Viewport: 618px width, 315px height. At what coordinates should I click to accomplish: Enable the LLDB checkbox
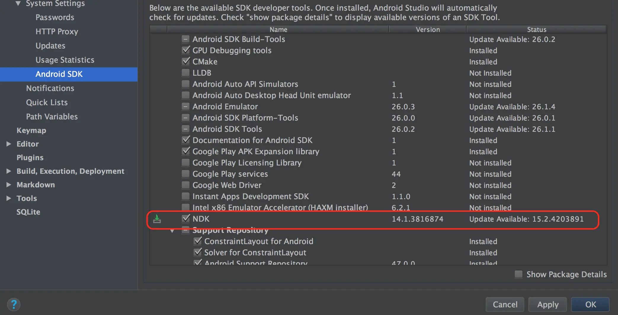pos(186,73)
